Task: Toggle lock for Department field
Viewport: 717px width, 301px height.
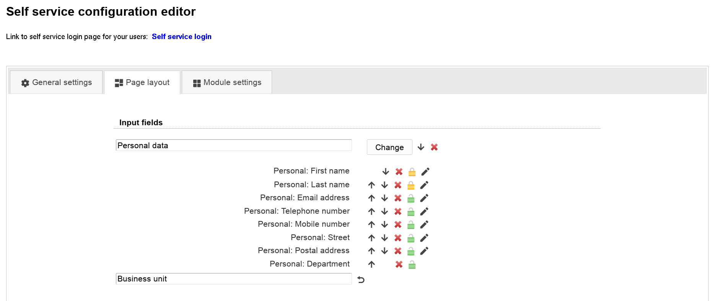Action: (x=412, y=264)
